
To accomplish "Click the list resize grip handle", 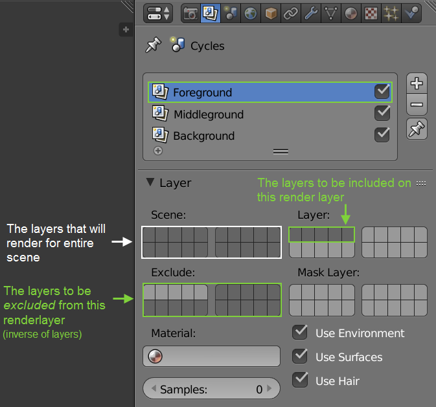I will pos(281,151).
